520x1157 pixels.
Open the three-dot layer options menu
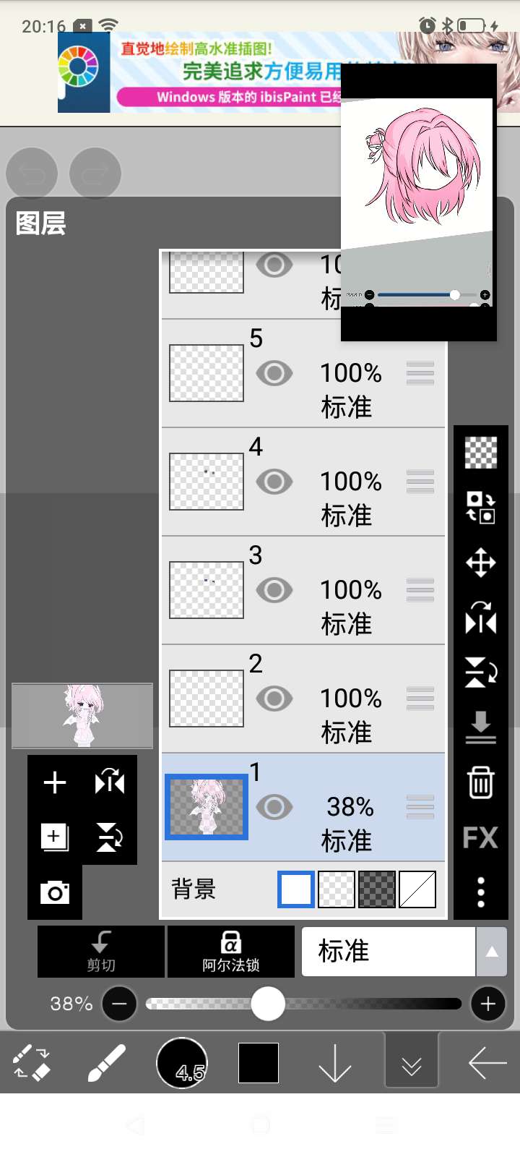coord(481,892)
